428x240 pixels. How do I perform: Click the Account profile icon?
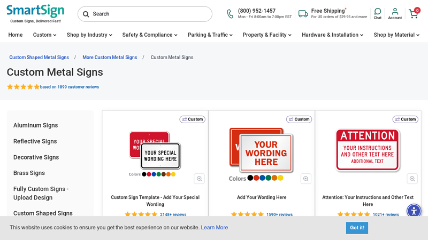tap(395, 14)
